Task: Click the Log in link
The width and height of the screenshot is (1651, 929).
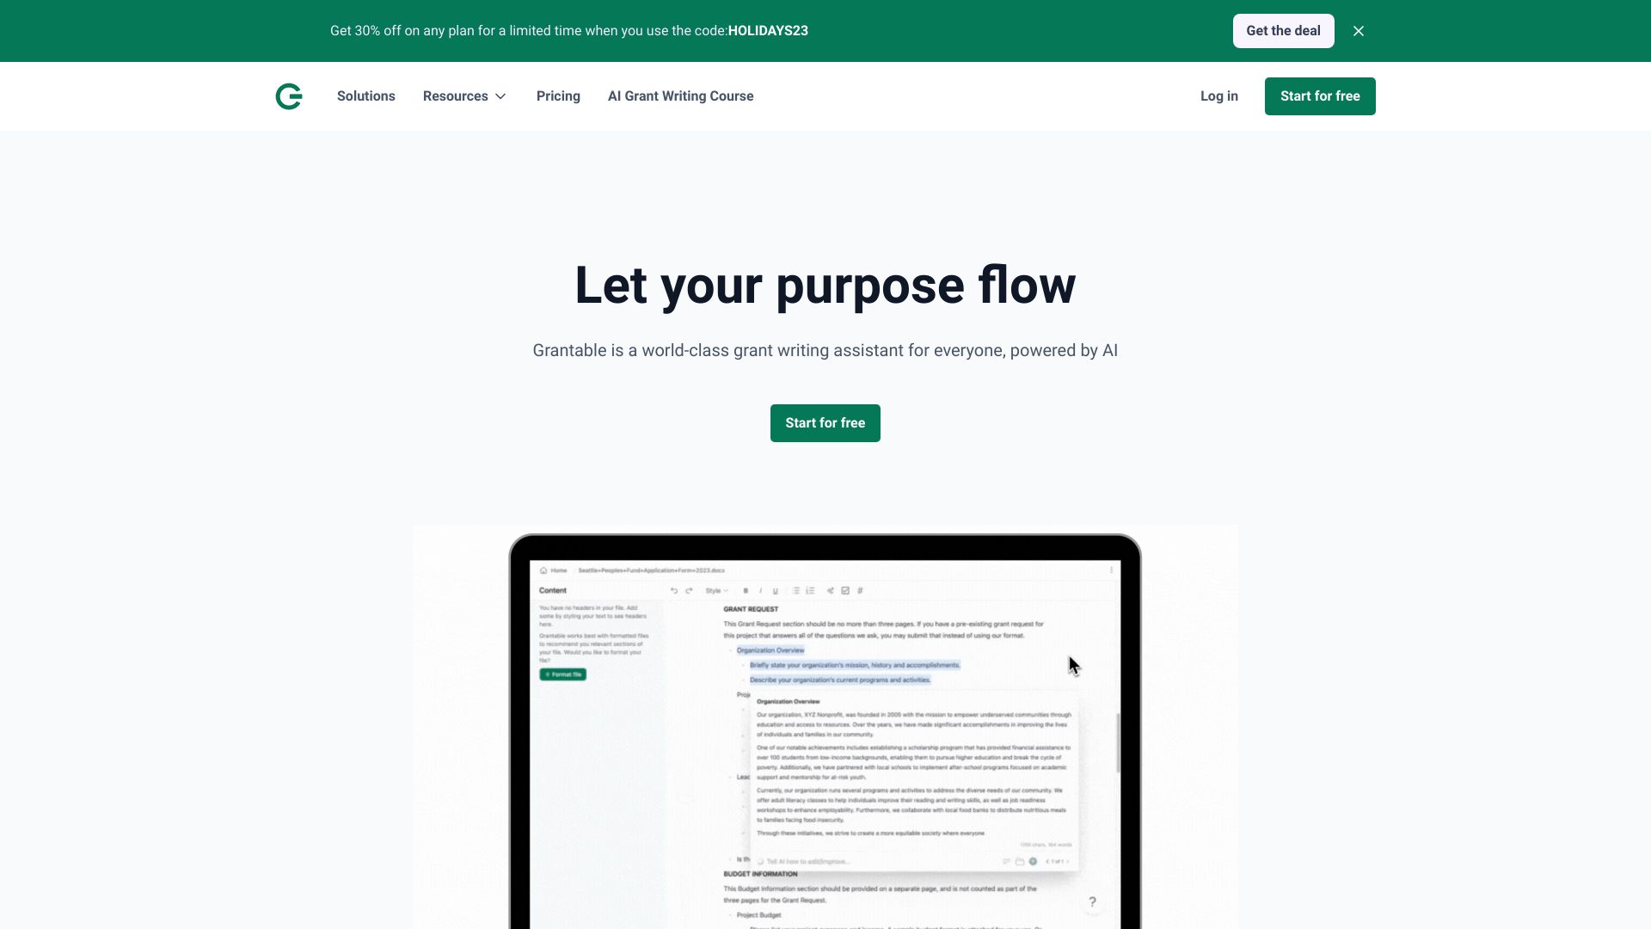Action: coord(1218,96)
